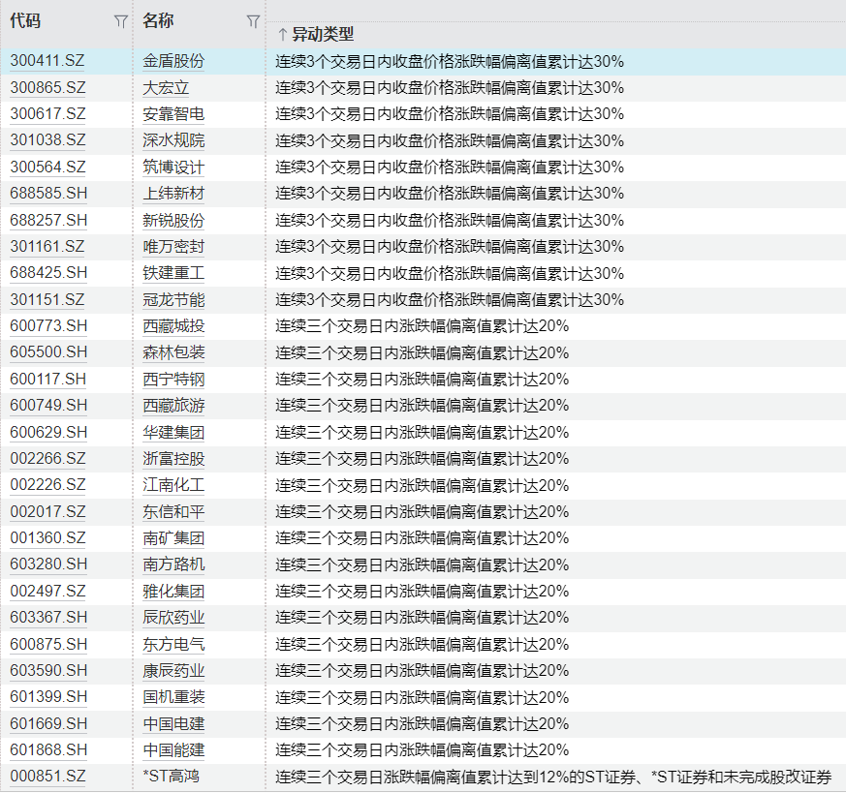Open stock name 西宁特钢
Viewport: 846px width, 793px height.
point(173,379)
